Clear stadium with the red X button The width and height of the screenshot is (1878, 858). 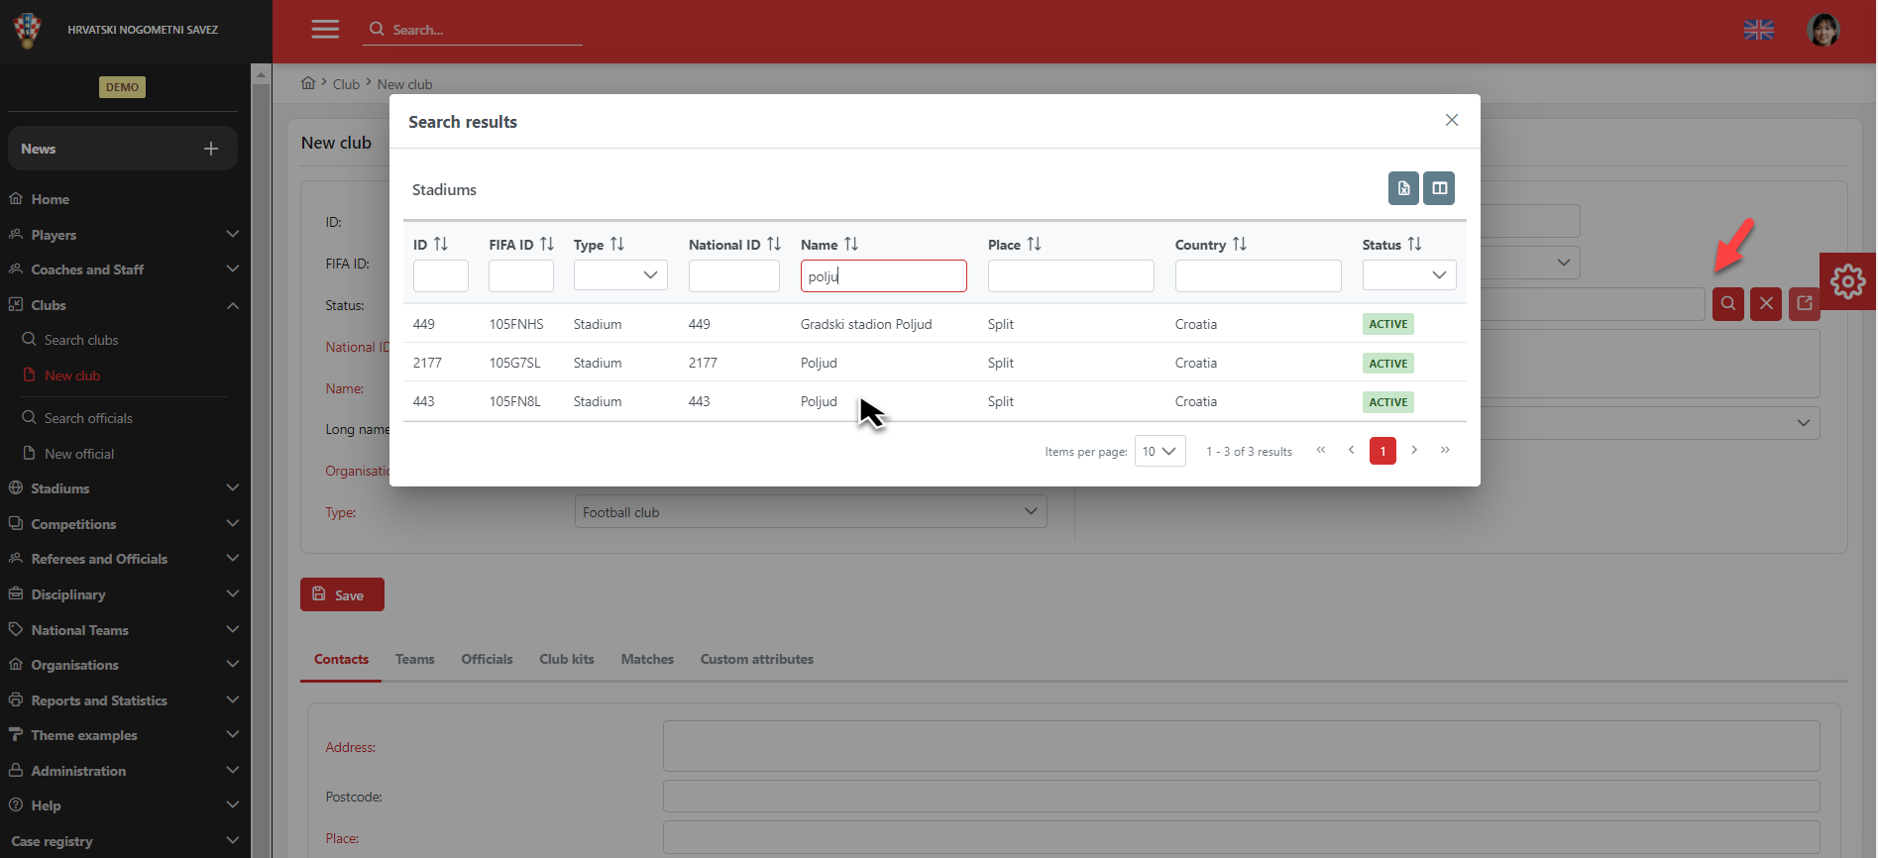(x=1766, y=304)
